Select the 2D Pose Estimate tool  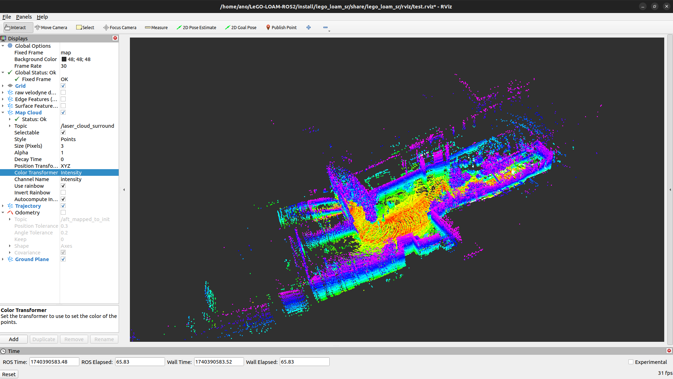pyautogui.click(x=196, y=27)
